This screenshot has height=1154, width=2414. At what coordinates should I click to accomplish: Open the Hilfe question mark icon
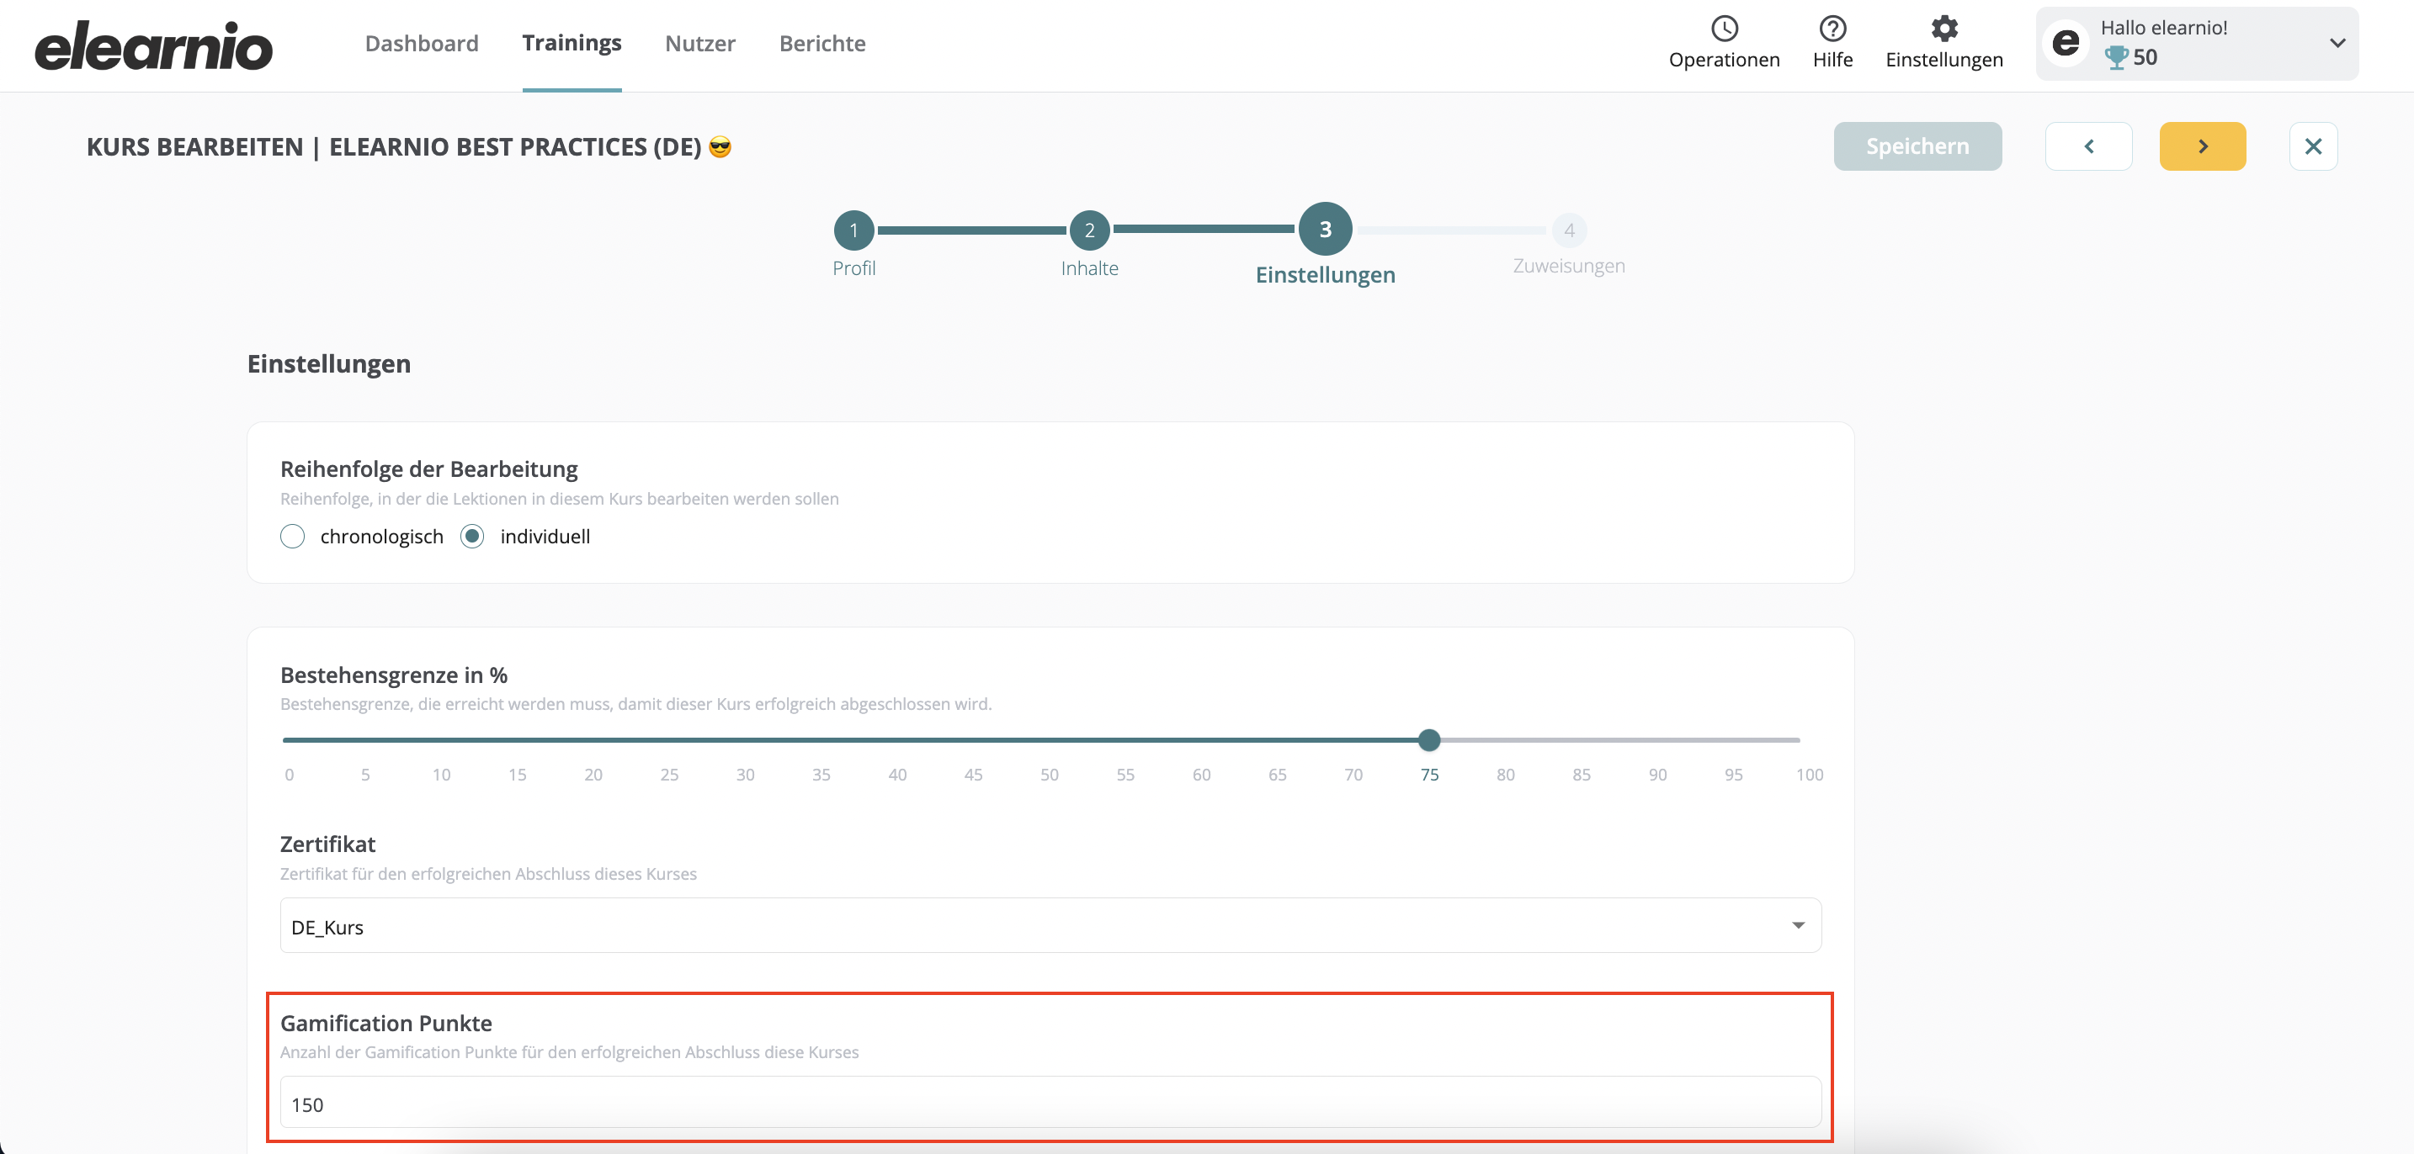[x=1832, y=28]
